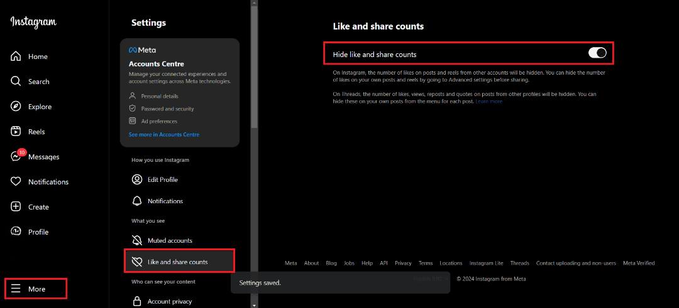This screenshot has height=308, width=679.
Task: Open Reels from the sidebar
Action: pyautogui.click(x=36, y=132)
